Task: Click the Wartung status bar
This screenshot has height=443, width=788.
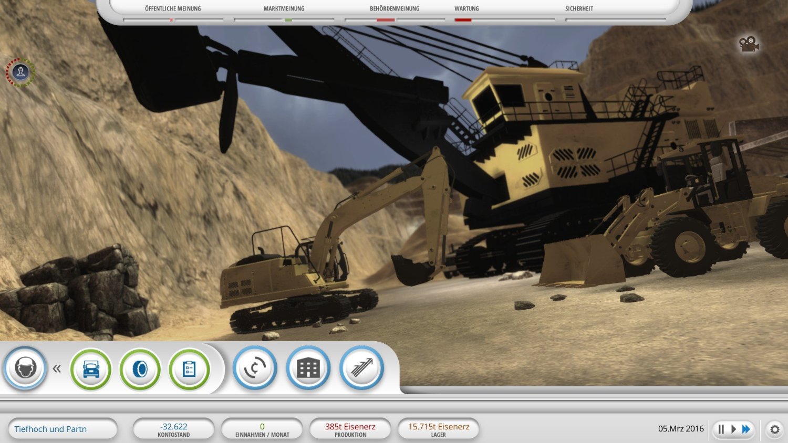Action: point(505,20)
